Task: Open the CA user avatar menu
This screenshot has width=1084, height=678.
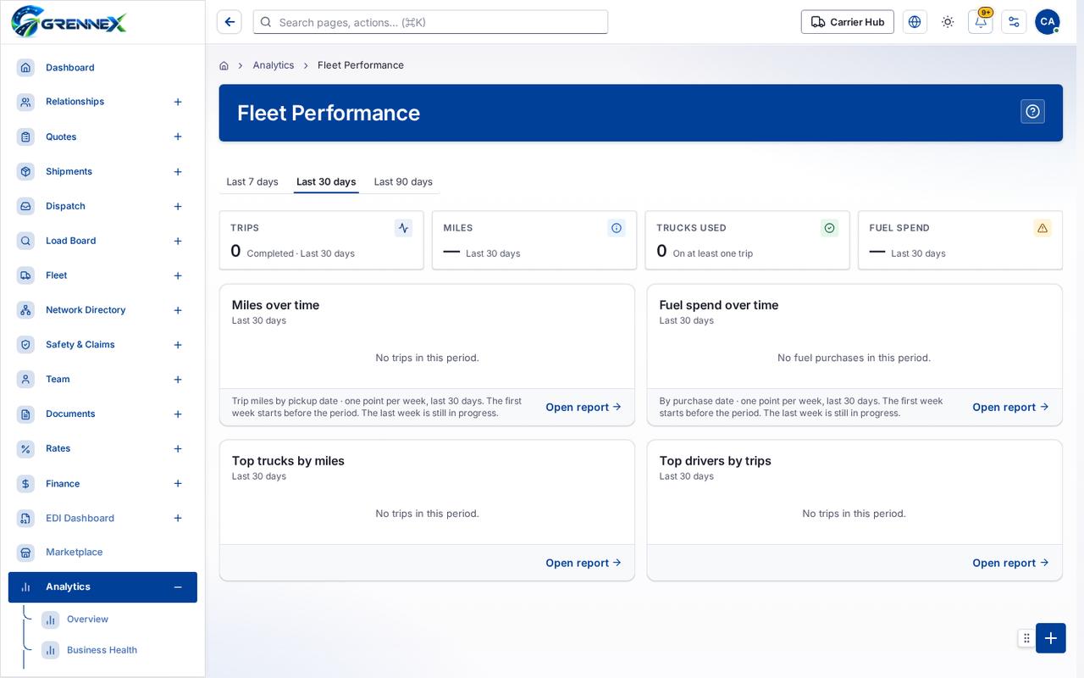Action: pyautogui.click(x=1048, y=22)
